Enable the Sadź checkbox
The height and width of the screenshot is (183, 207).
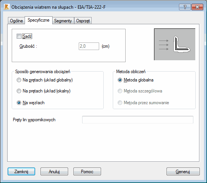pos(19,36)
